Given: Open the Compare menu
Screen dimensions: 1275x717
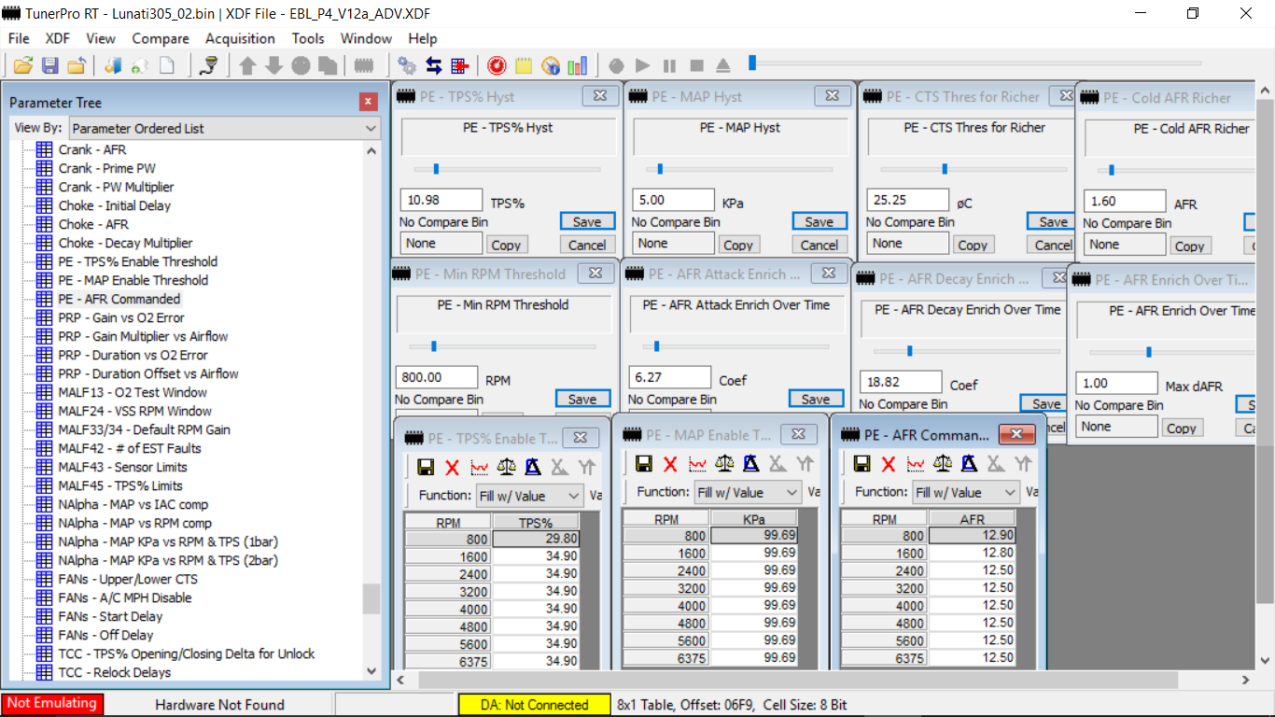Looking at the screenshot, I should 161,38.
